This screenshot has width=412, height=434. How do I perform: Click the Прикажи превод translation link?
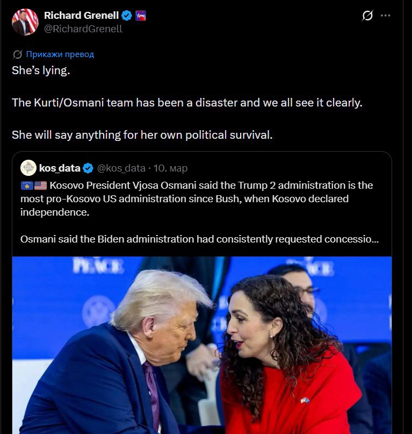(60, 54)
